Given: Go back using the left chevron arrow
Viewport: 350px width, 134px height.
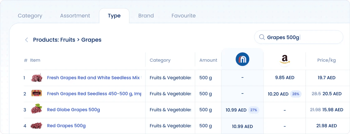Looking at the screenshot, I should [27, 40].
